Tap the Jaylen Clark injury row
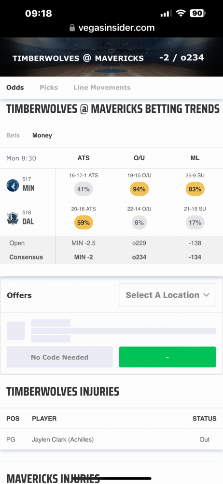 [x=111, y=439]
